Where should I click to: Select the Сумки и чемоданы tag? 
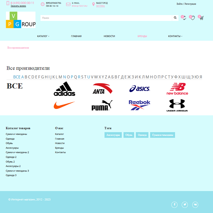pos(163,135)
